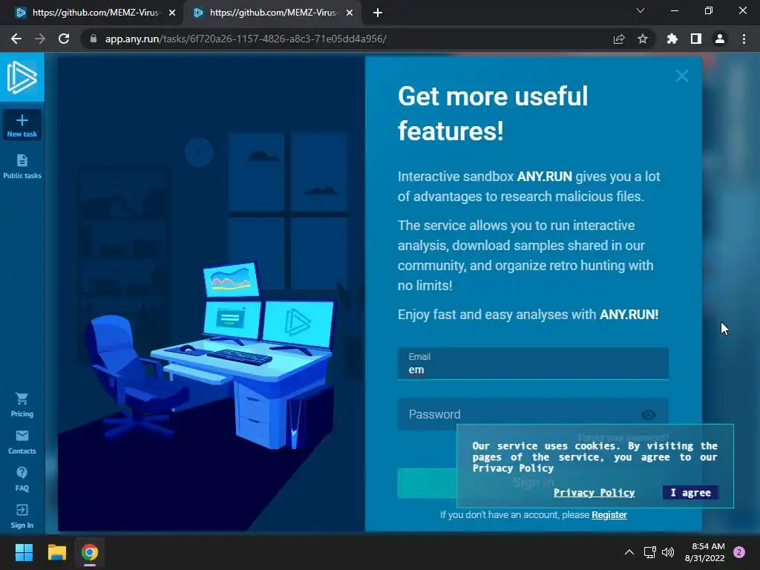Open clock showing 8:54 AM
Screen dimensions: 760x570
point(705,552)
